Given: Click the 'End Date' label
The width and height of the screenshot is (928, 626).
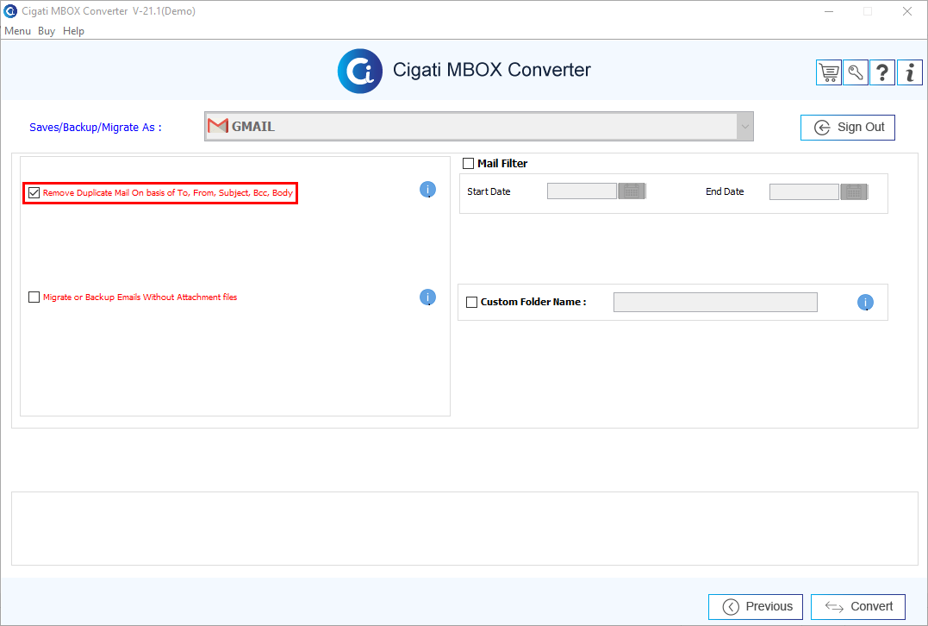Looking at the screenshot, I should [x=725, y=191].
